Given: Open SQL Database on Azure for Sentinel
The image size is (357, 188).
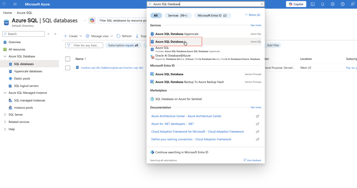Looking at the screenshot, I should (x=206, y=99).
